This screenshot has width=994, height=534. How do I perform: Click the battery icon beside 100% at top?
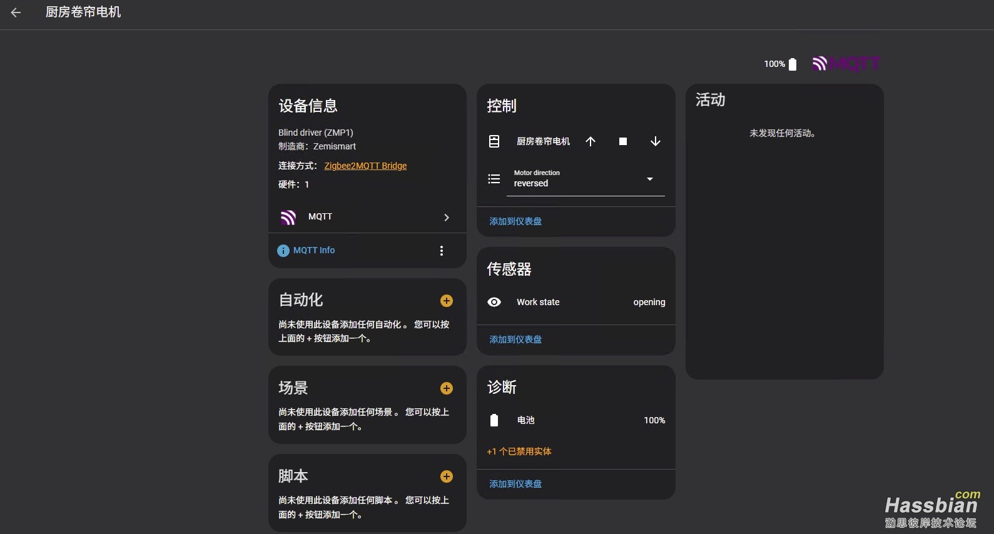pyautogui.click(x=793, y=64)
